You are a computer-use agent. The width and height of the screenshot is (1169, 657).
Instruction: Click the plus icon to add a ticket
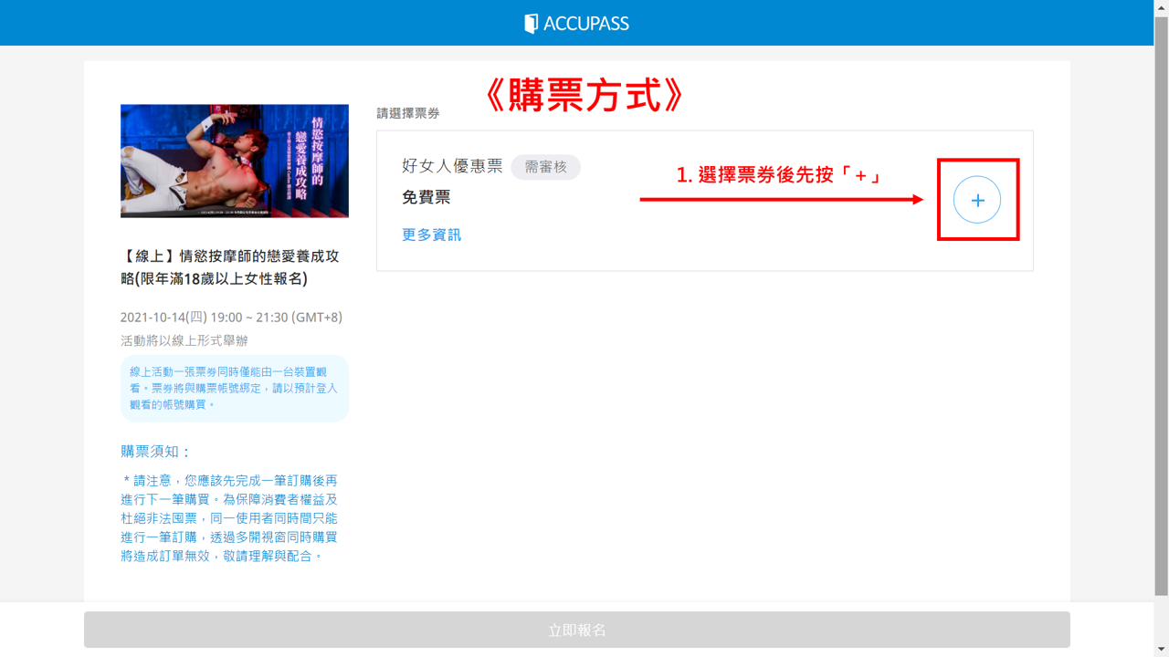pos(976,200)
